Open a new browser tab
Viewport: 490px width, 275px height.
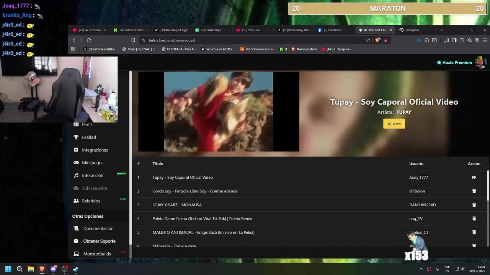coord(441,30)
